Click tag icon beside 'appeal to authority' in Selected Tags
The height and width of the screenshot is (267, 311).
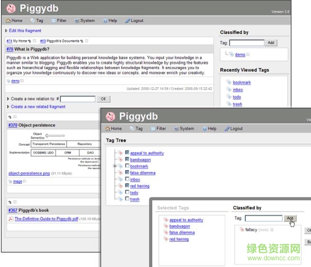(x=166, y=219)
